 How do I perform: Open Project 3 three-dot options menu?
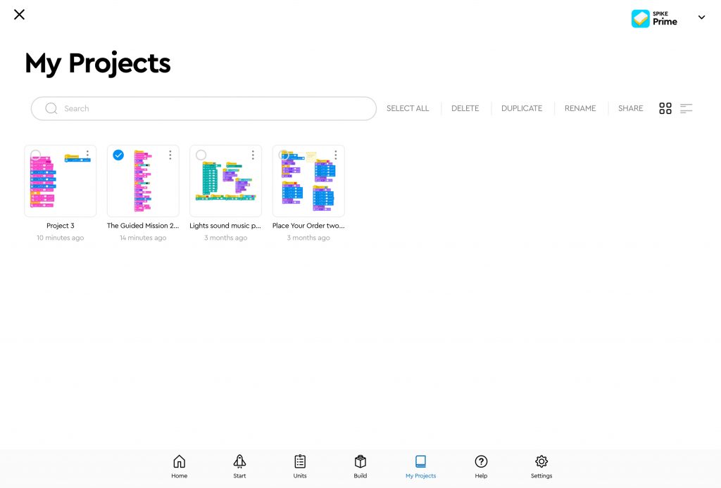point(87,154)
